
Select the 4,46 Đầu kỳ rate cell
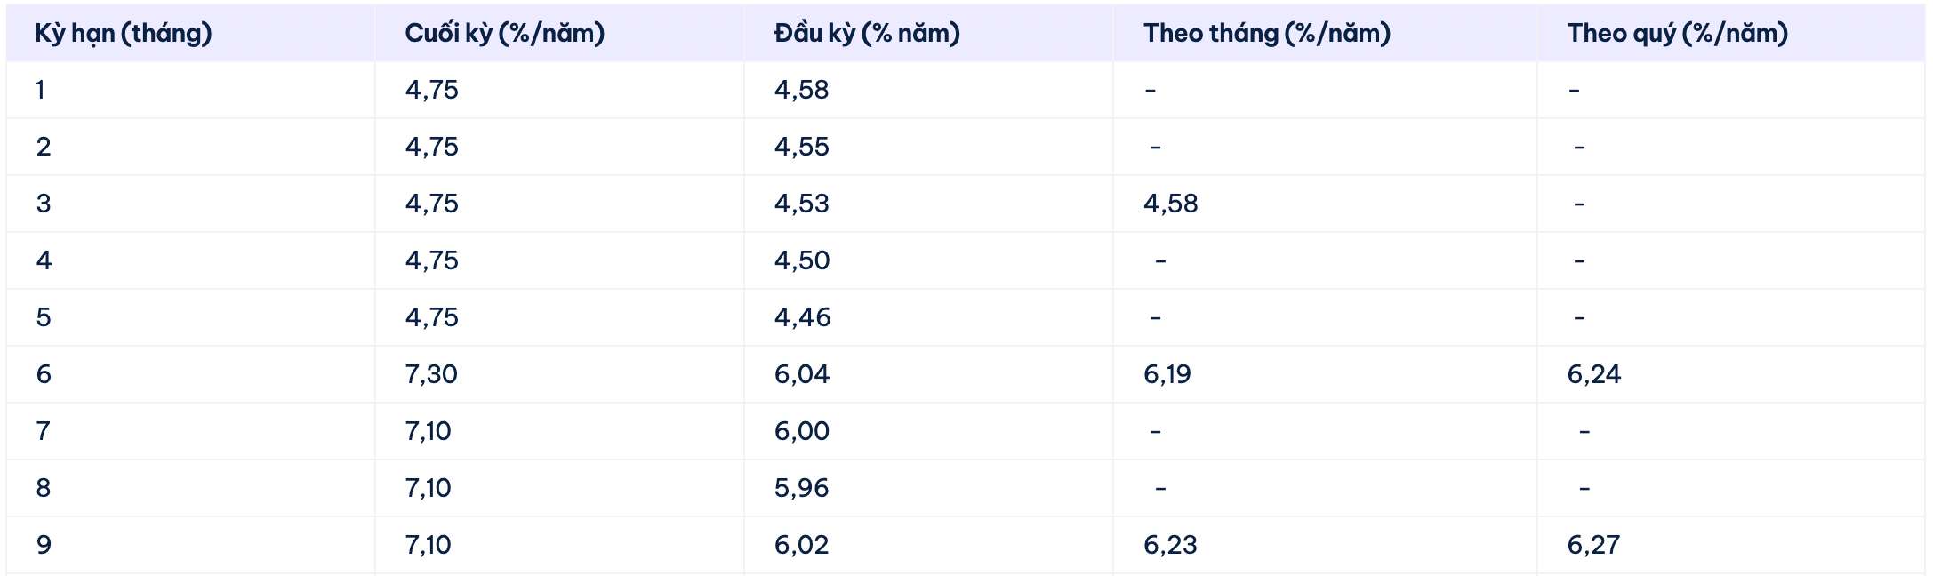[802, 317]
